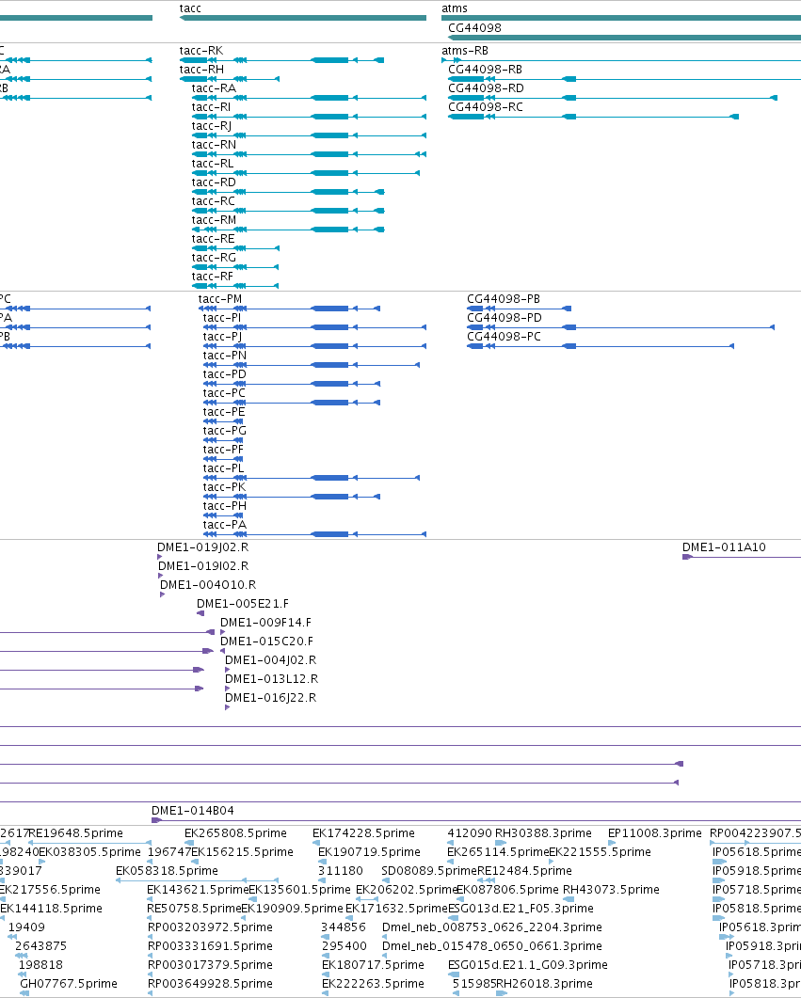Click the RH26018.3prime EST label

click(544, 983)
